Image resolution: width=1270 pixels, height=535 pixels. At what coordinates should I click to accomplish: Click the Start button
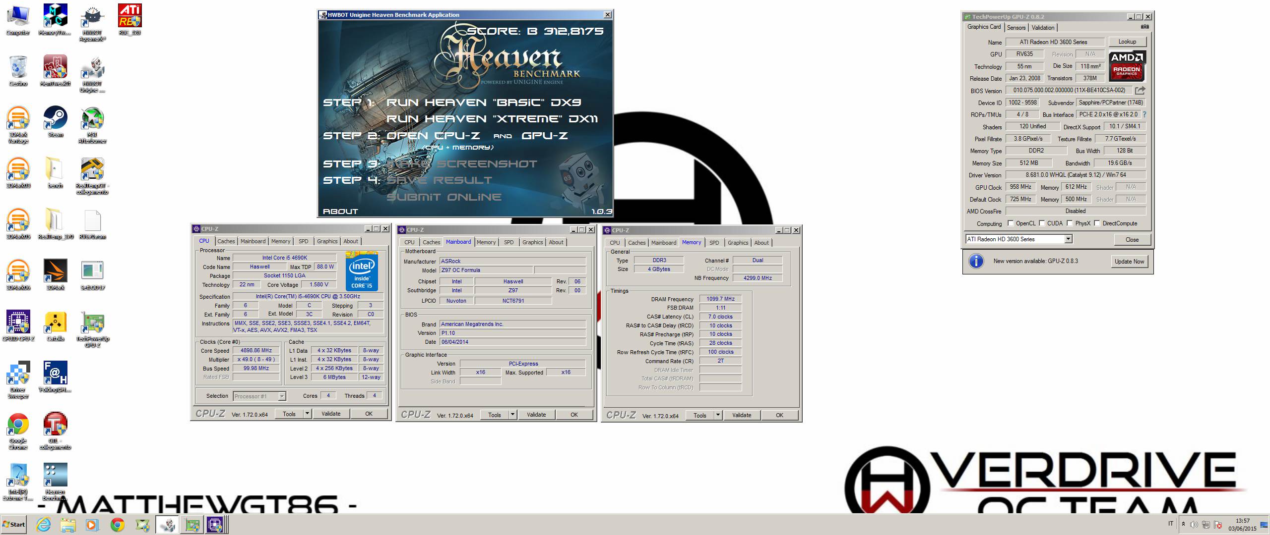click(14, 525)
